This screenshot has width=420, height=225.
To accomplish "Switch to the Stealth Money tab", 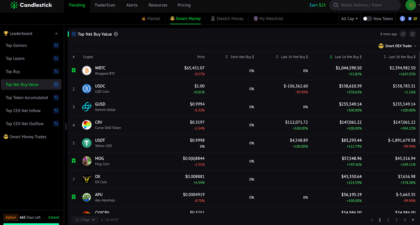I will point(227,19).
